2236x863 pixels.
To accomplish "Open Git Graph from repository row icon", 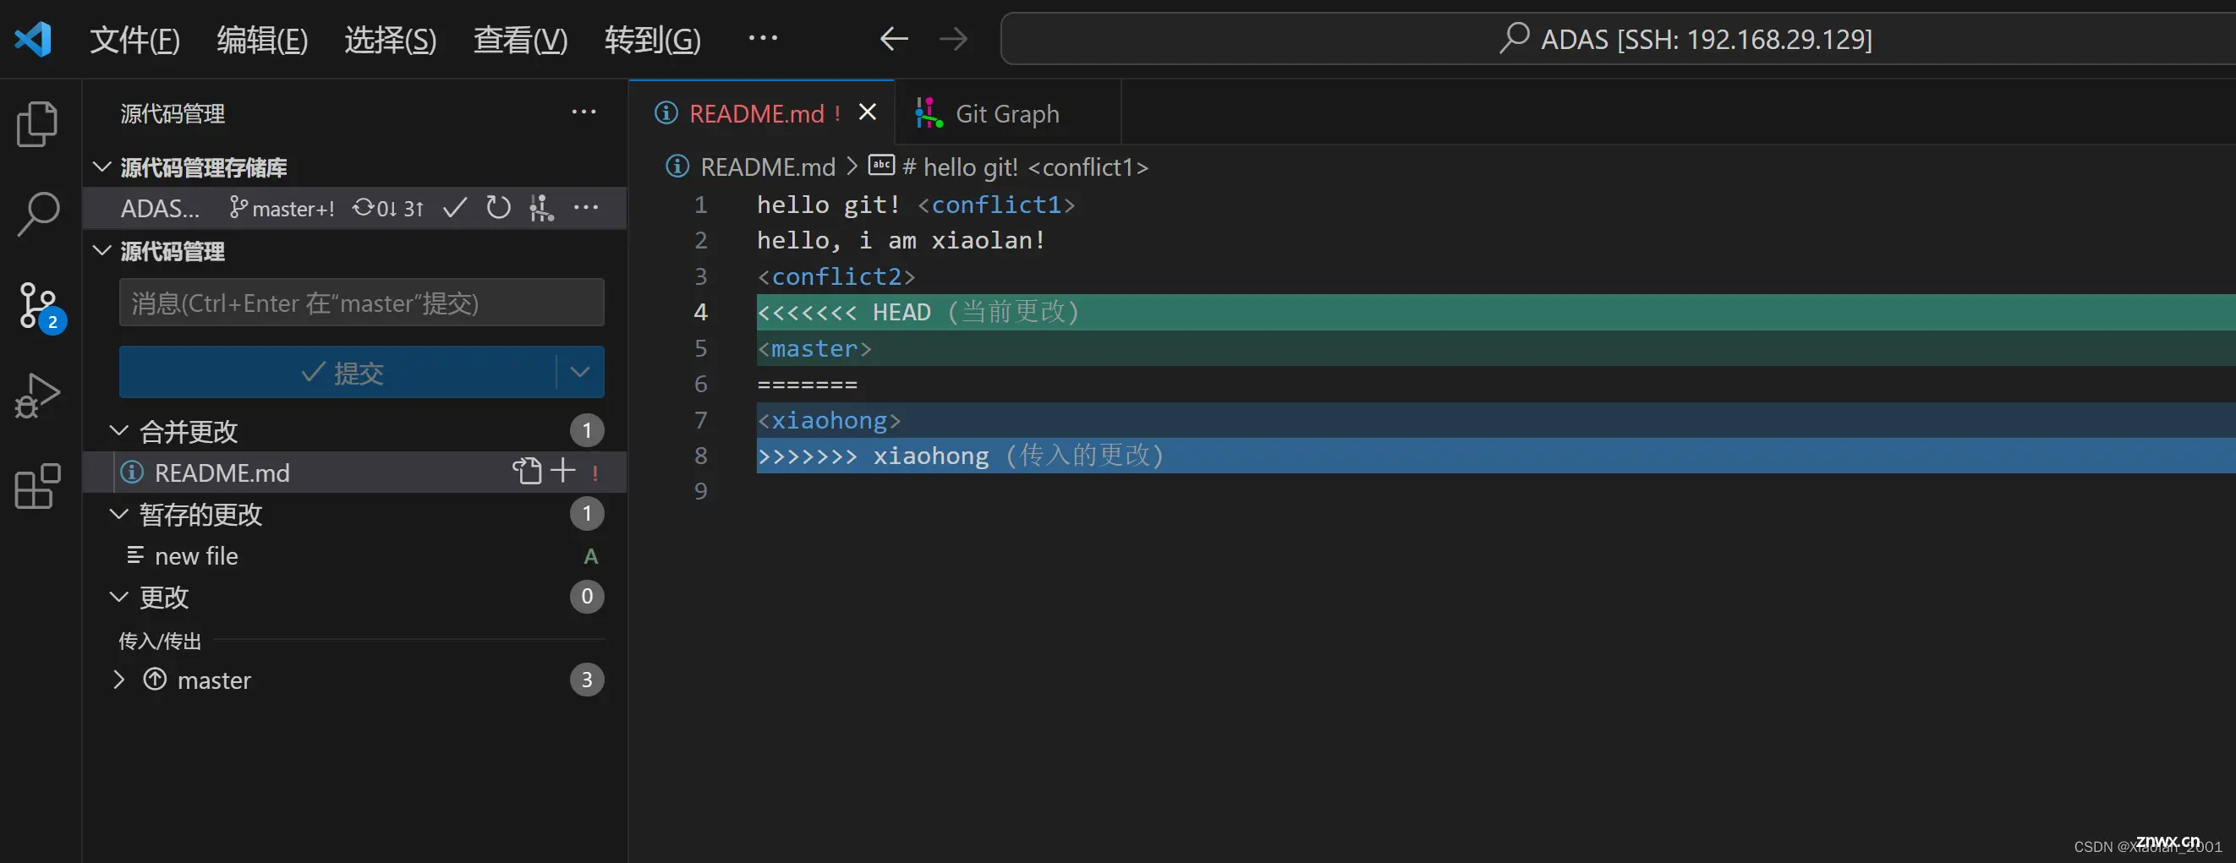I will [x=541, y=208].
